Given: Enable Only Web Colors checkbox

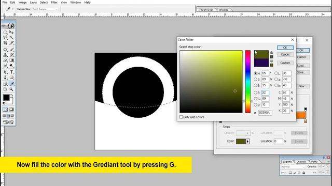Looking at the screenshot, I should click(x=181, y=117).
